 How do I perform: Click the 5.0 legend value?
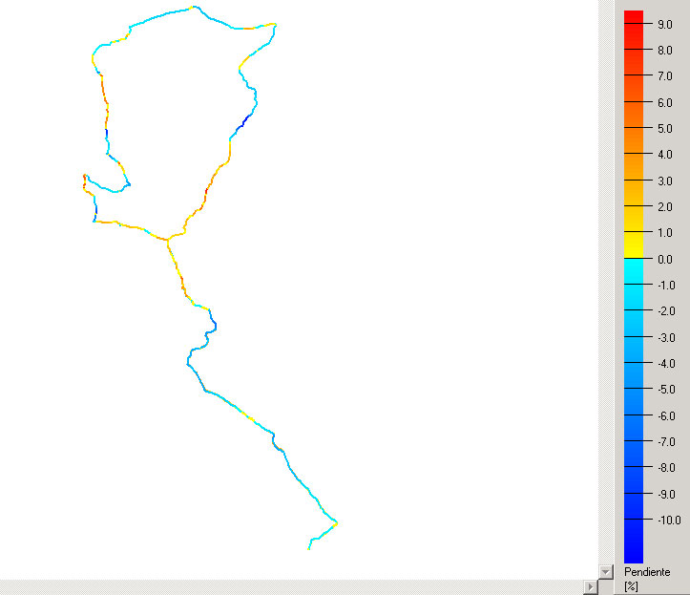click(x=665, y=129)
